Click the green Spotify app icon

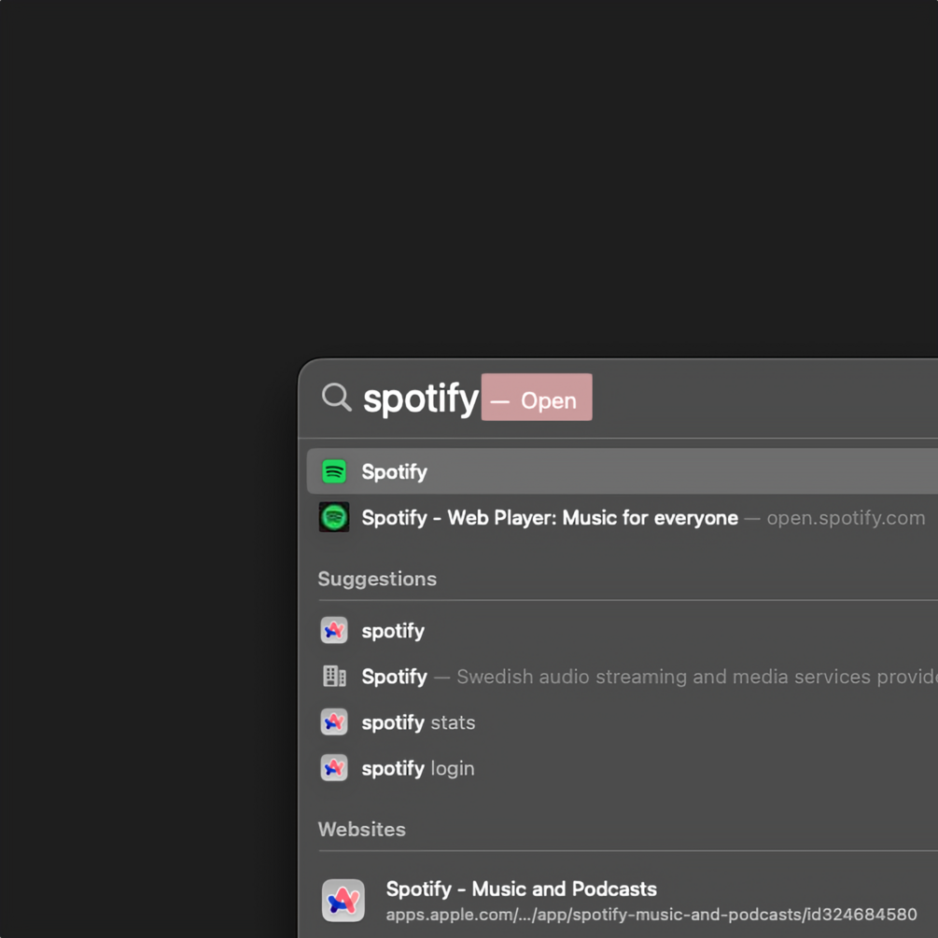(x=334, y=471)
